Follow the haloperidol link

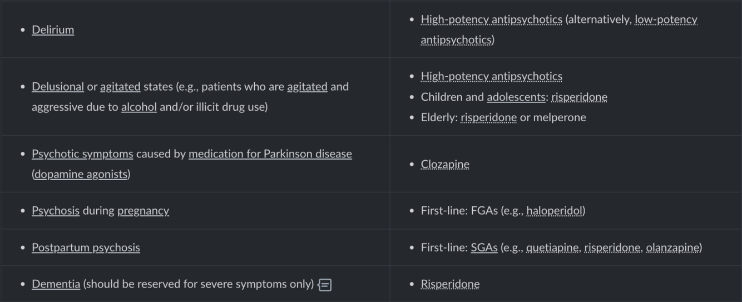554,210
